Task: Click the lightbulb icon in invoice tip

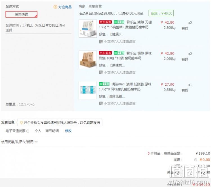Action: pyautogui.click(x=21, y=123)
